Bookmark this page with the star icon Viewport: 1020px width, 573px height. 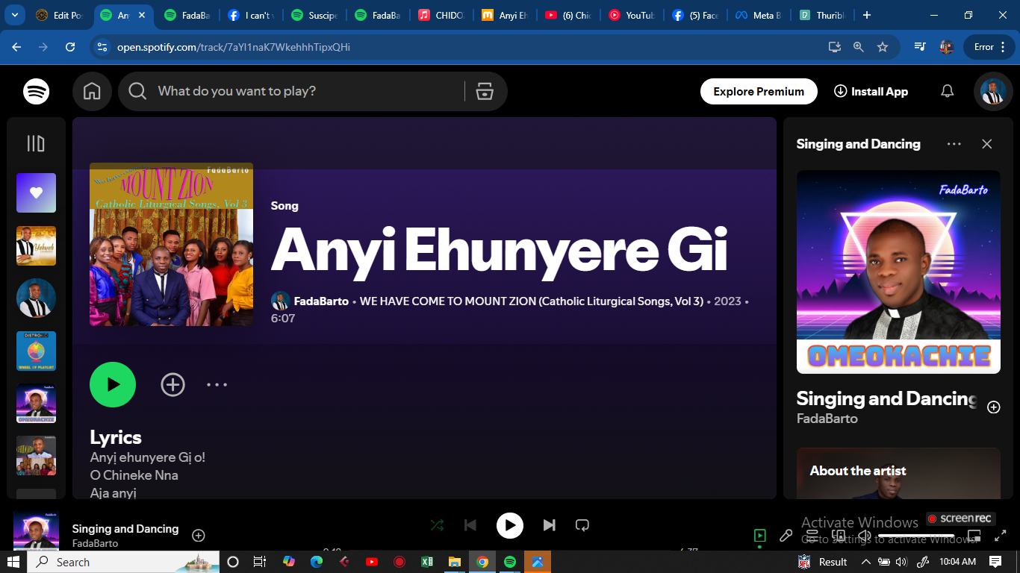(883, 47)
